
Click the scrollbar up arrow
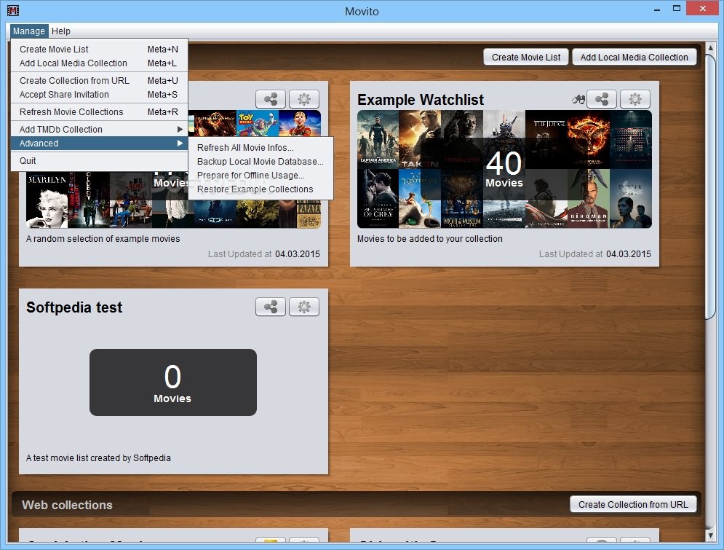tap(710, 47)
